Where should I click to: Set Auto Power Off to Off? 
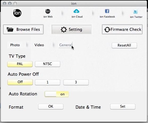click(20, 82)
